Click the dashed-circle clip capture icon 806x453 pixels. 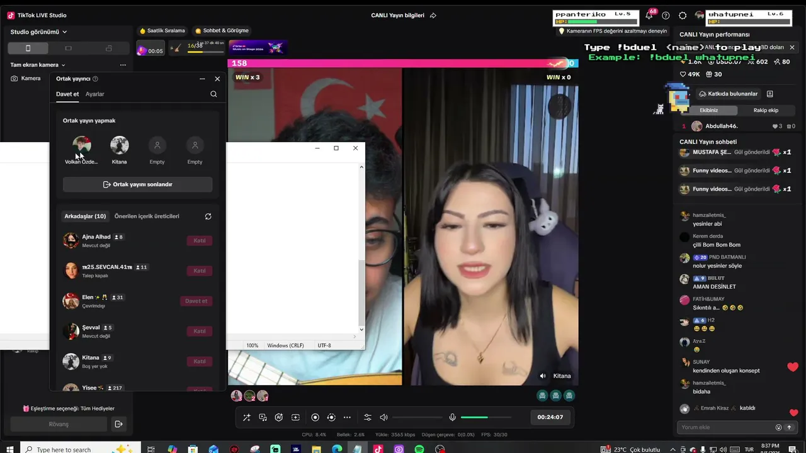[331, 417]
